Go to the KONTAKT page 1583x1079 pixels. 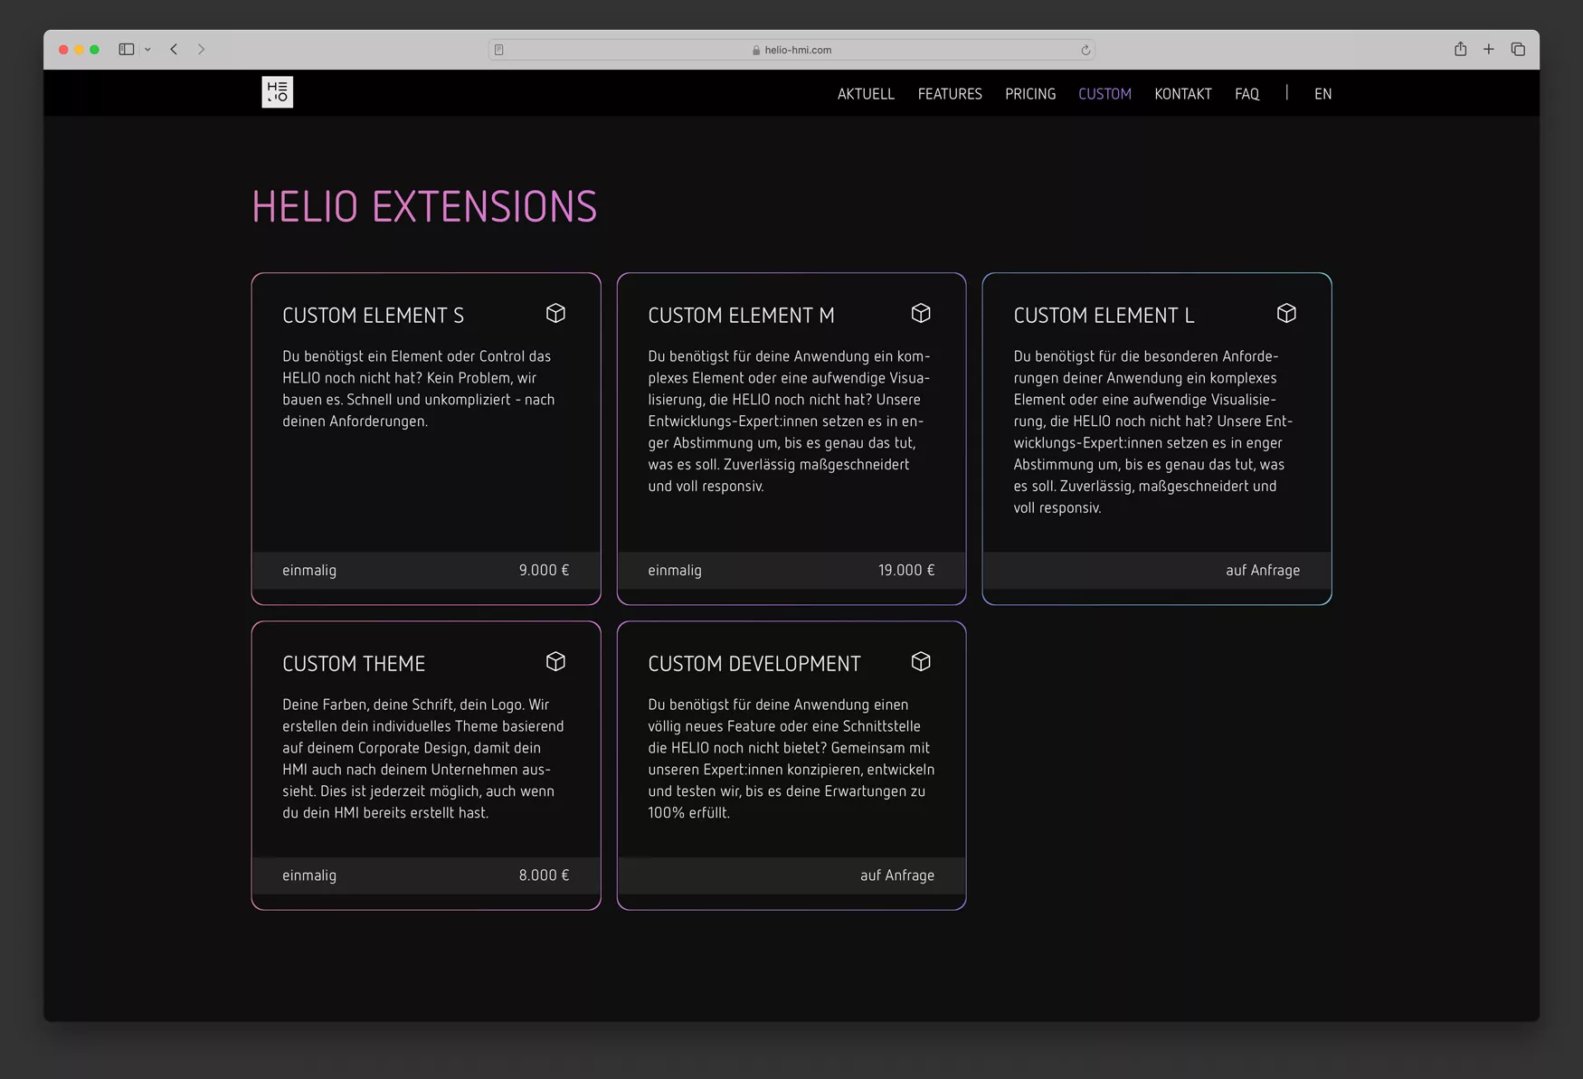(1182, 94)
